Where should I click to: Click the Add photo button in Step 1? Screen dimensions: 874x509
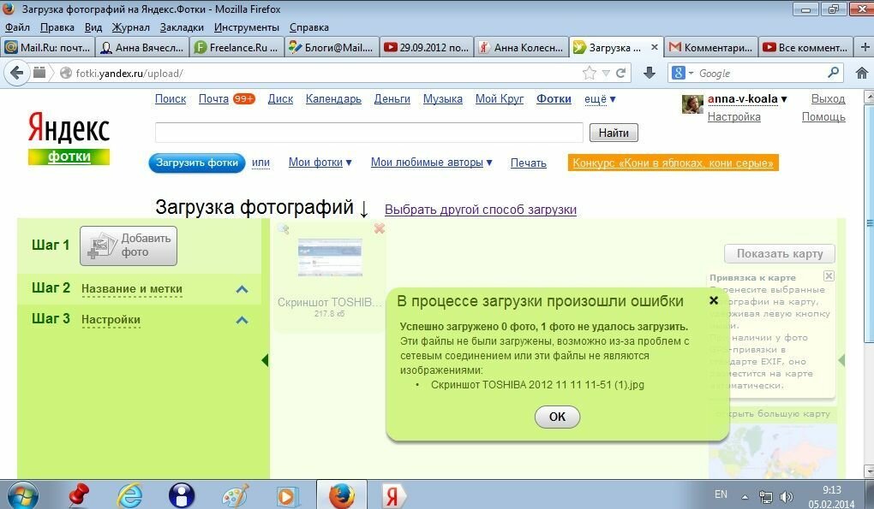pos(129,246)
